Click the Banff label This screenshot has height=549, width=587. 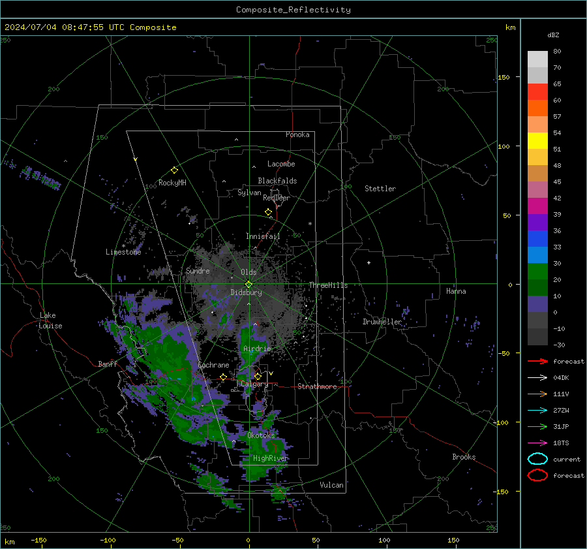pyautogui.click(x=108, y=364)
